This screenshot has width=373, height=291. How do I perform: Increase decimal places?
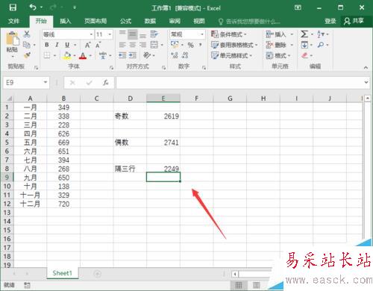point(175,55)
